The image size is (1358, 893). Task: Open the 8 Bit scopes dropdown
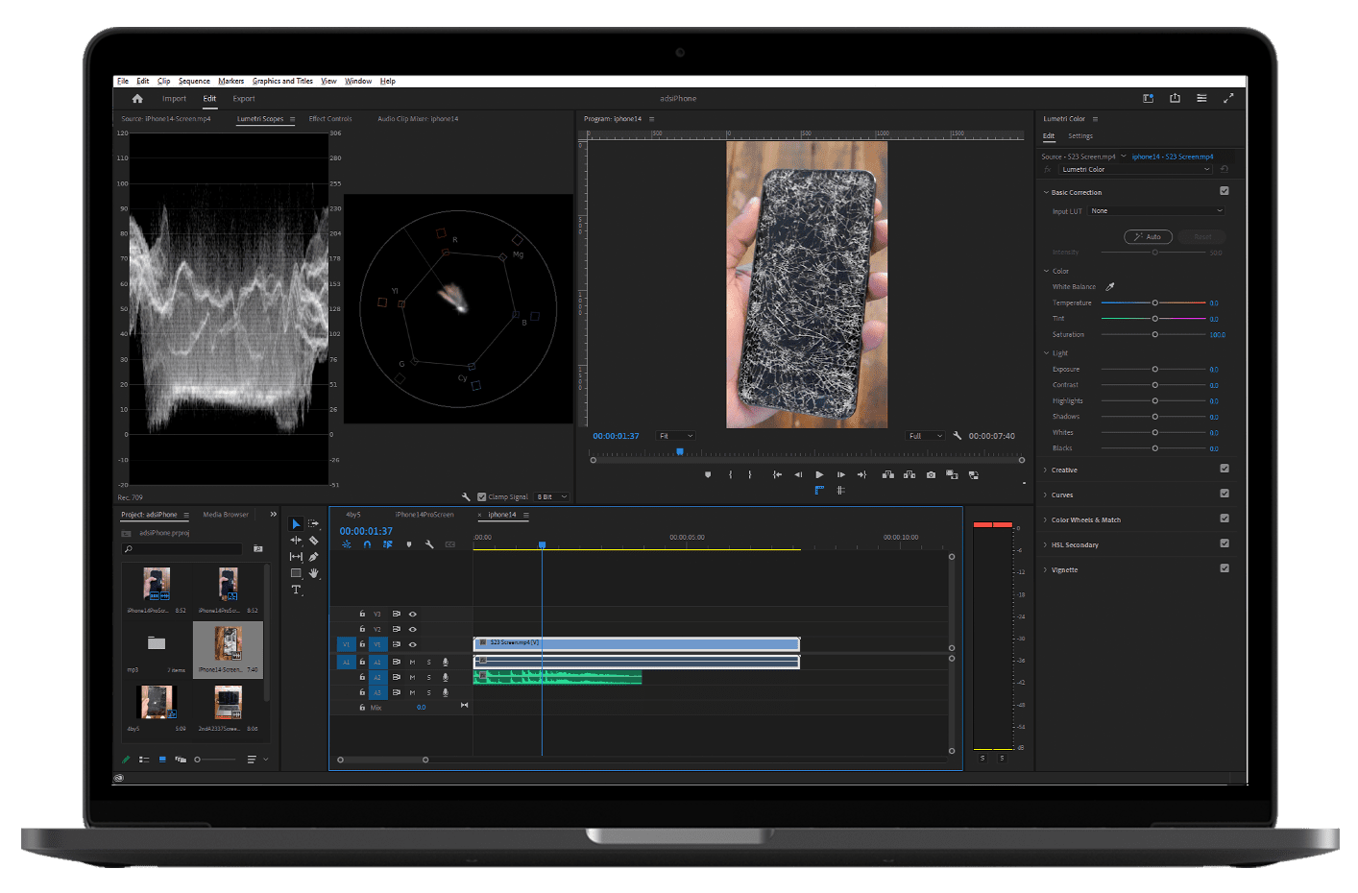(x=552, y=496)
